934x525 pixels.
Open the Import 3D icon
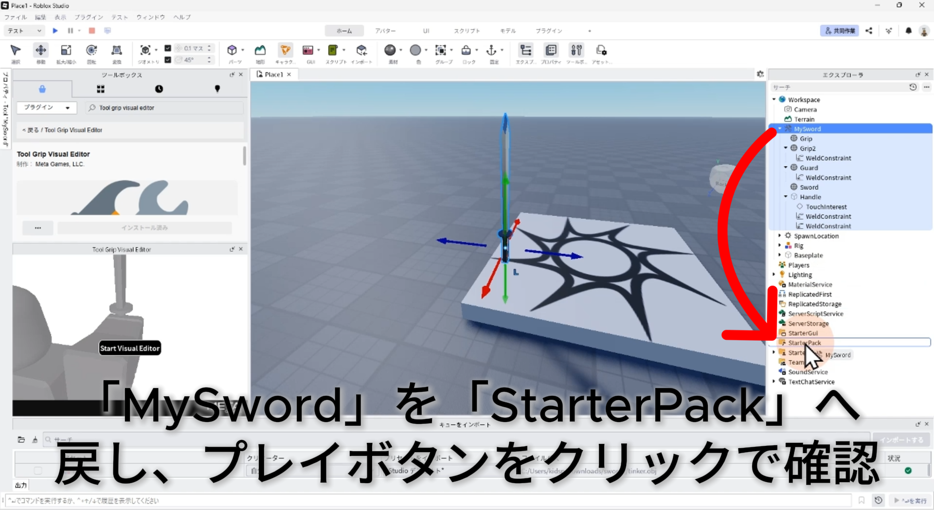click(361, 51)
